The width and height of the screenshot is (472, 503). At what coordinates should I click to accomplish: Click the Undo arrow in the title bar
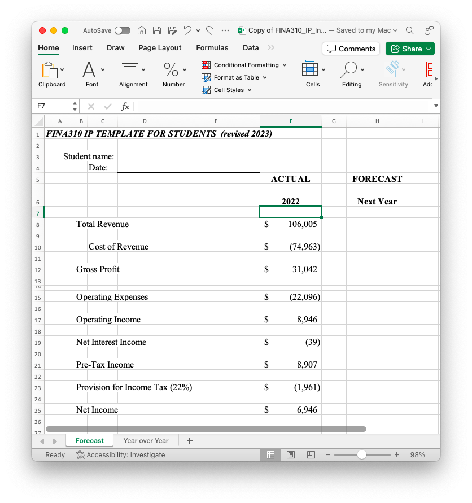click(185, 30)
